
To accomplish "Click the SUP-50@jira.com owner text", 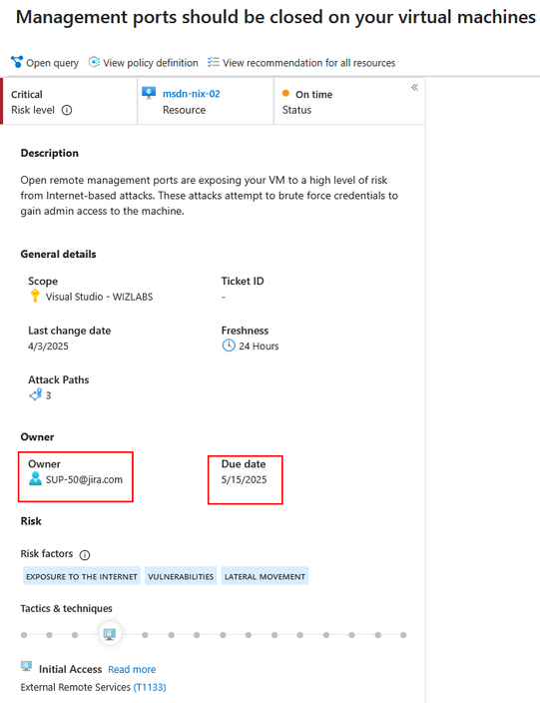I will click(x=84, y=479).
